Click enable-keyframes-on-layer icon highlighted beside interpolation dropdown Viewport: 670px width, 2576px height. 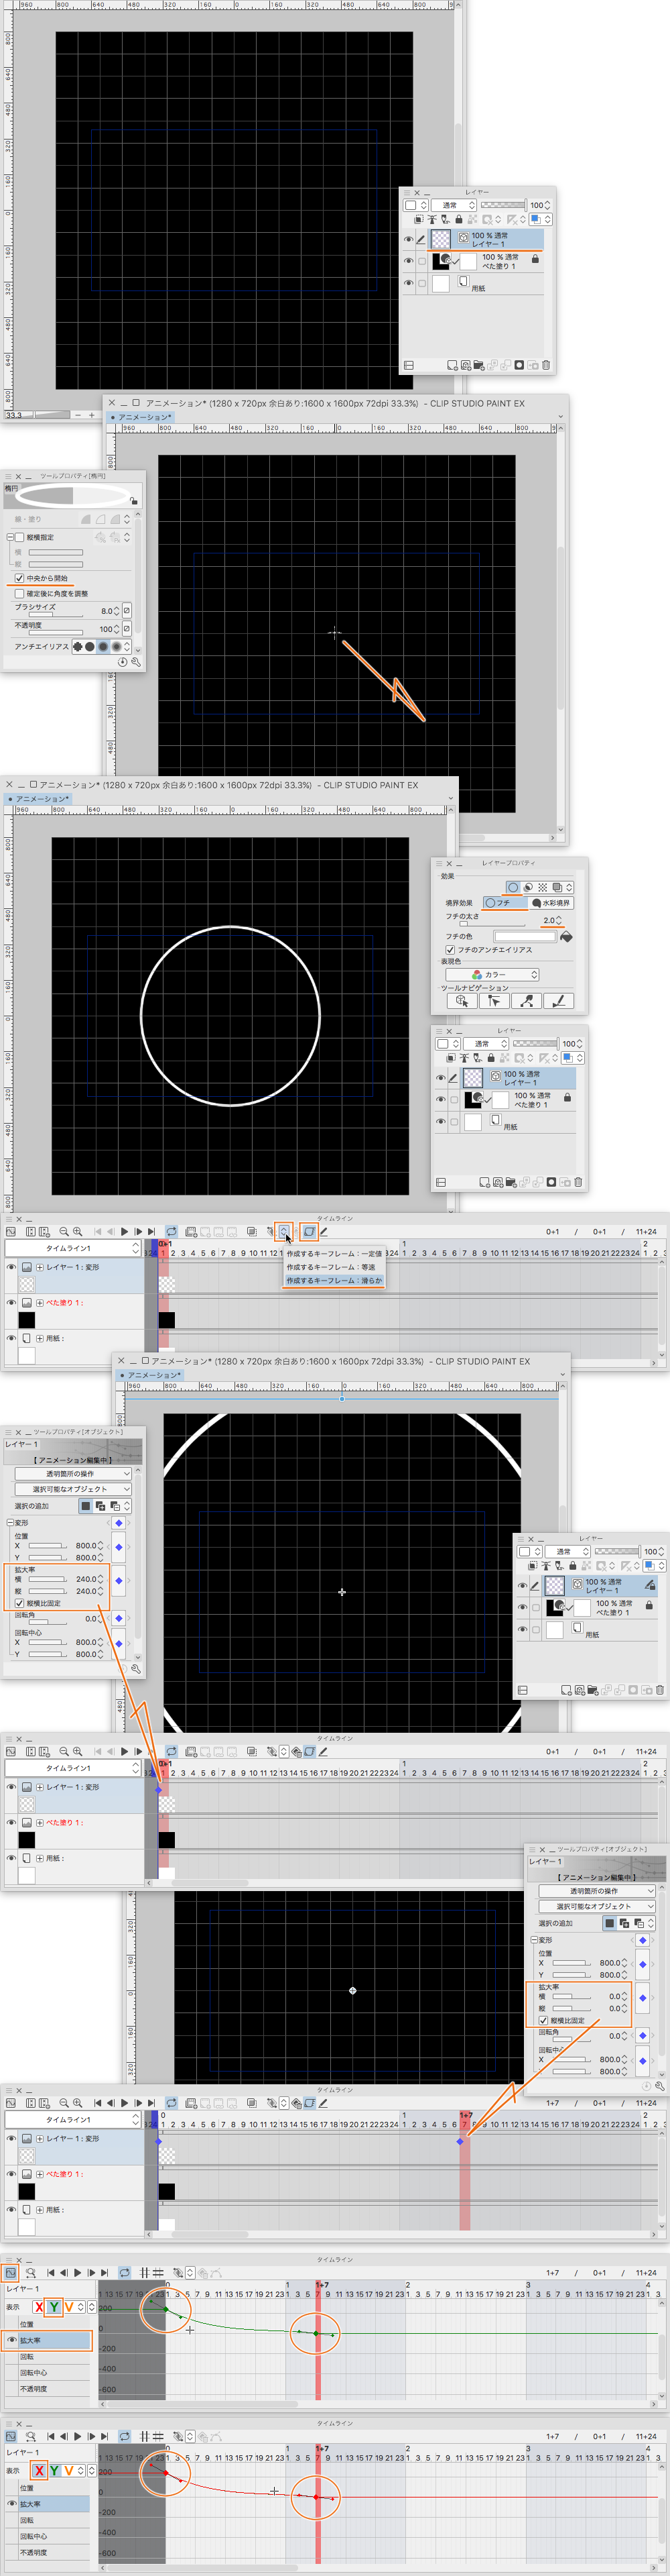coord(309,1232)
